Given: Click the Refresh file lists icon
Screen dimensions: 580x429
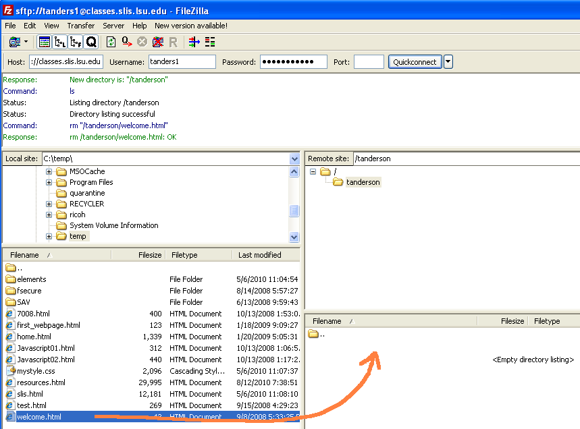Looking at the screenshot, I should tap(111, 42).
